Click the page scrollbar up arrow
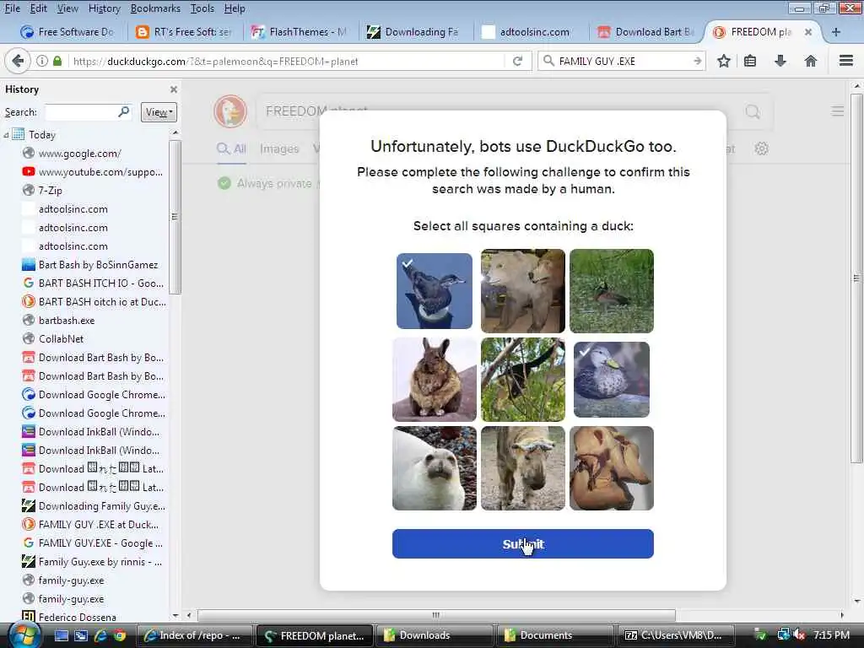864x648 pixels. 857,87
